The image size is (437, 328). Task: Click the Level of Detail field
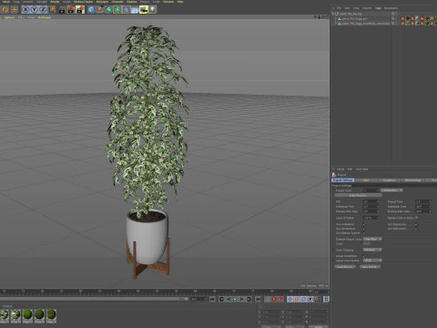(371, 218)
